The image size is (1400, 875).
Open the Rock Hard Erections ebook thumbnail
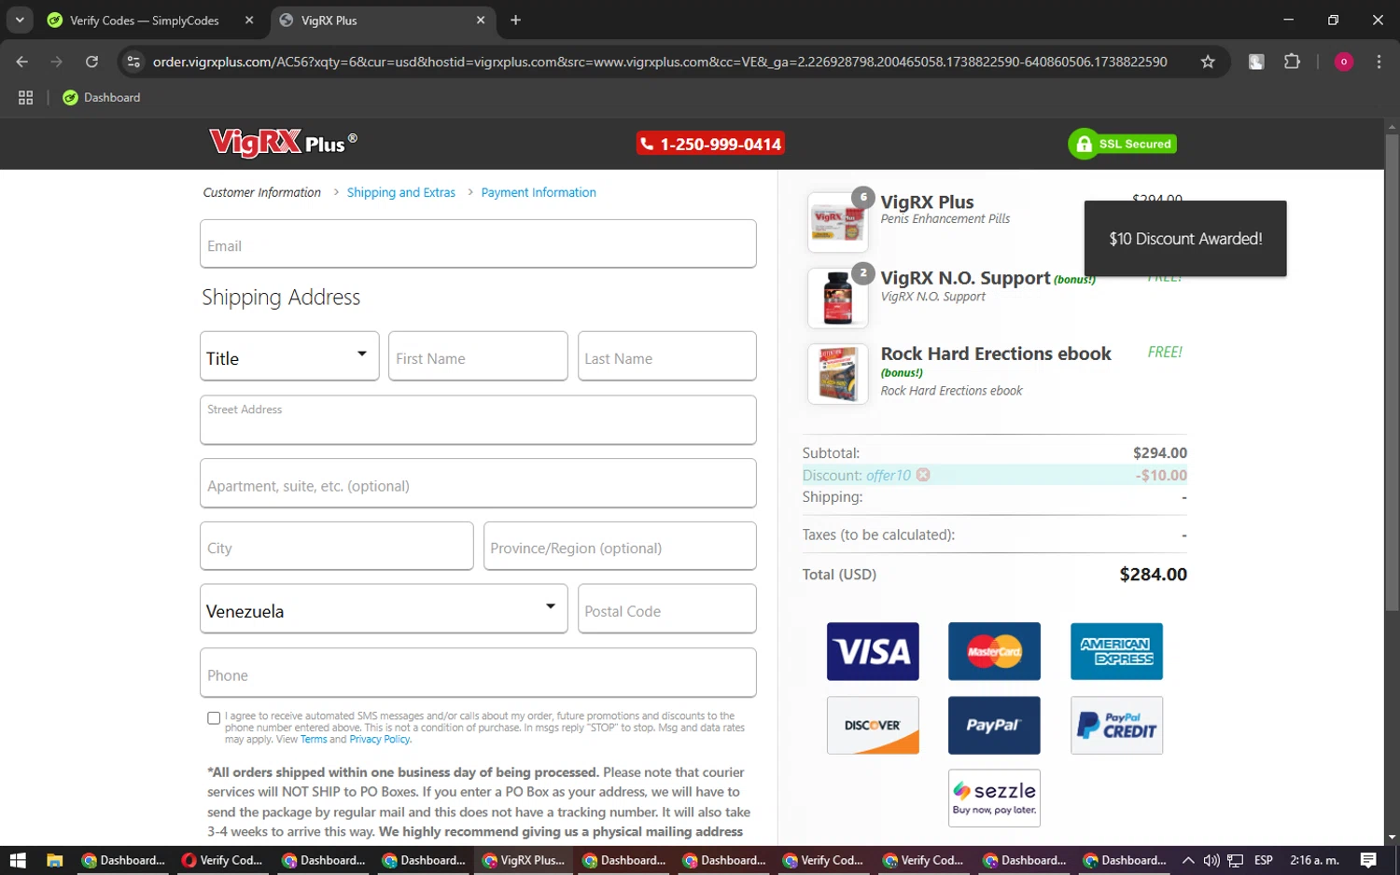click(837, 374)
